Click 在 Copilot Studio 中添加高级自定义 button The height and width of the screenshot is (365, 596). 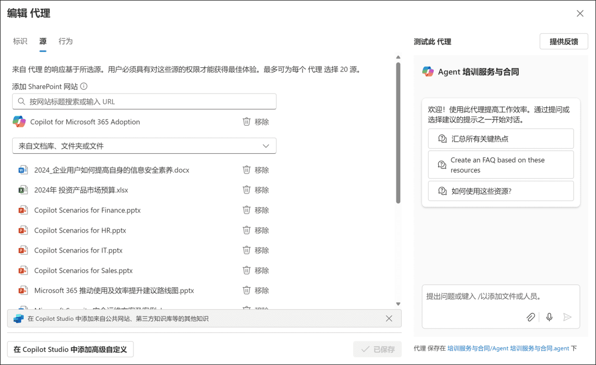pos(70,349)
